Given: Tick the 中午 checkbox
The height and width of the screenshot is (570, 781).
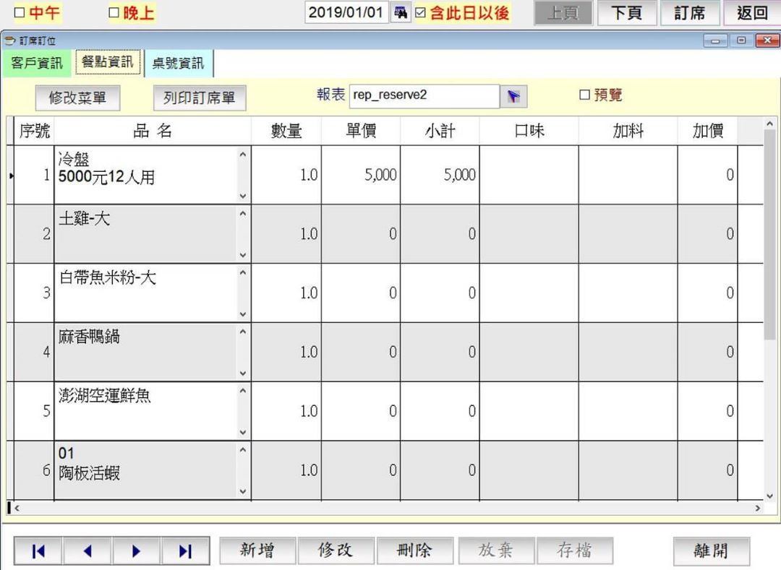Looking at the screenshot, I should 20,13.
